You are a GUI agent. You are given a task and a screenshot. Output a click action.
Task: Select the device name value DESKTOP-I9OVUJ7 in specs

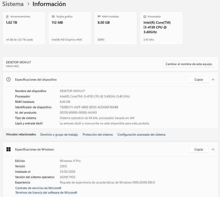(x=72, y=91)
